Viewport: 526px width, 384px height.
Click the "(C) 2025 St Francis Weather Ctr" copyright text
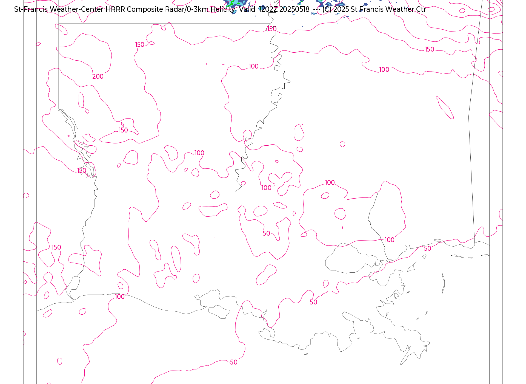[x=374, y=9]
